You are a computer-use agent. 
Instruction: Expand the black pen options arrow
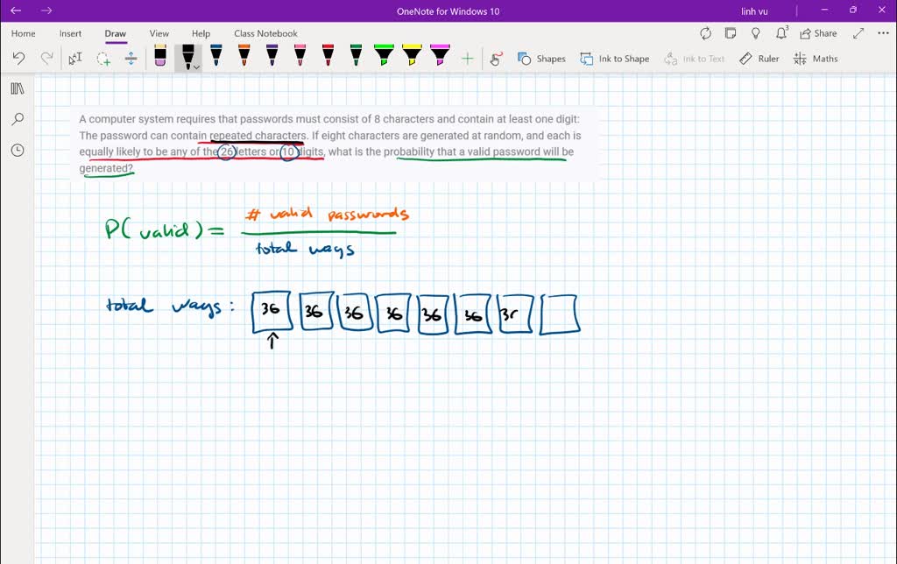pos(197,67)
